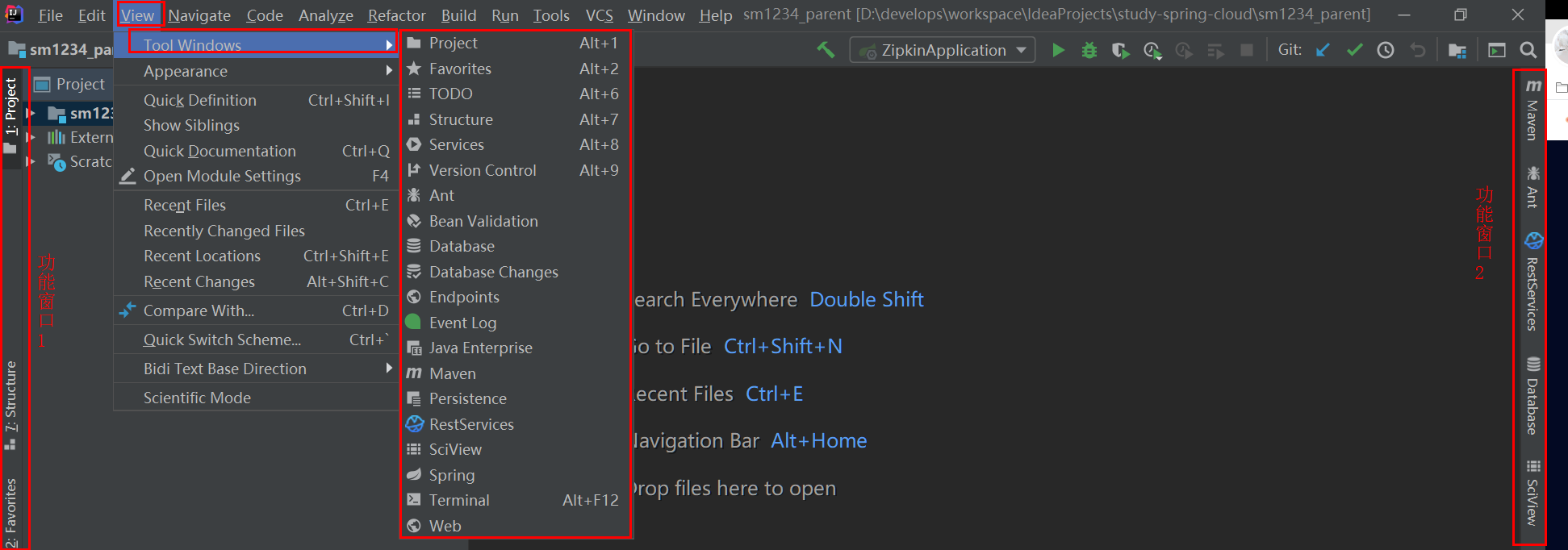Open the Navigate menu

(199, 15)
